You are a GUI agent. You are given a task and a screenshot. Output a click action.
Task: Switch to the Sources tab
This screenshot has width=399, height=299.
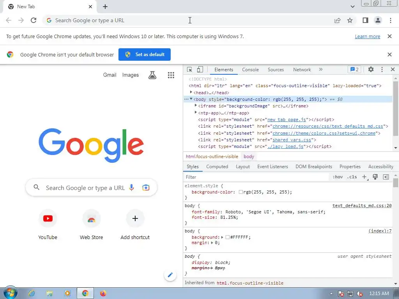(276, 70)
